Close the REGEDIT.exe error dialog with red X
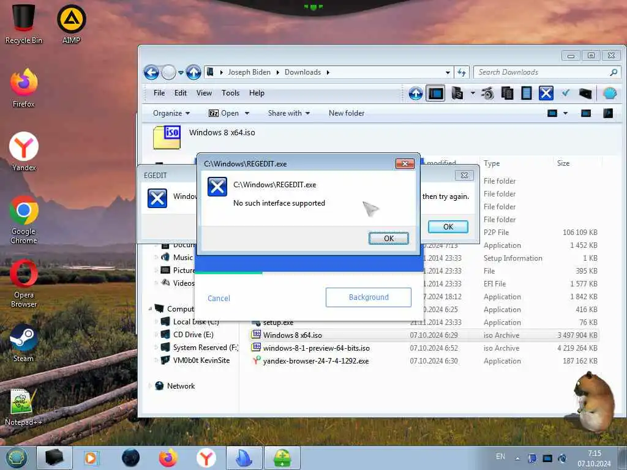The height and width of the screenshot is (470, 627). [x=405, y=164]
